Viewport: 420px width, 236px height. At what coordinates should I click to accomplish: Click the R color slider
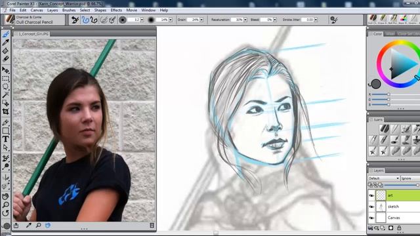395,94
